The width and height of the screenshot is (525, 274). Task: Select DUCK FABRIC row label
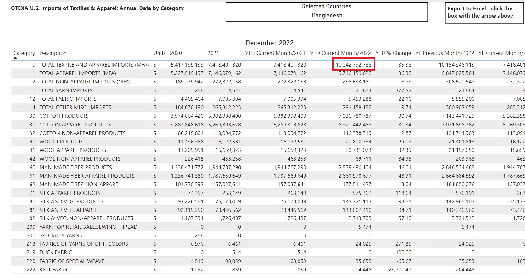pos(56,252)
